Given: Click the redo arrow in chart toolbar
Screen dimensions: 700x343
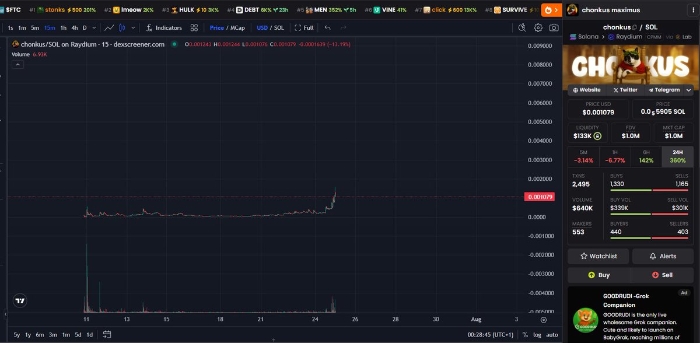Looking at the screenshot, I should pyautogui.click(x=344, y=27).
